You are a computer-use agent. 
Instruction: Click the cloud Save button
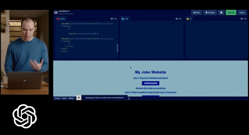click(x=197, y=12)
